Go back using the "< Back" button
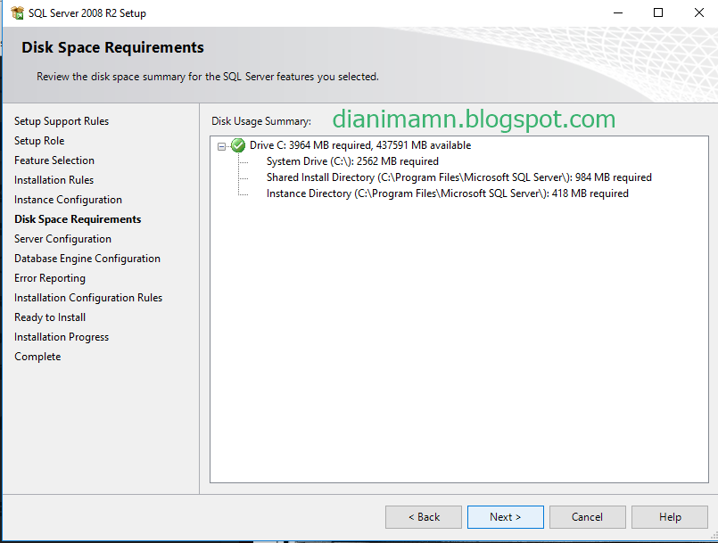 pos(423,516)
